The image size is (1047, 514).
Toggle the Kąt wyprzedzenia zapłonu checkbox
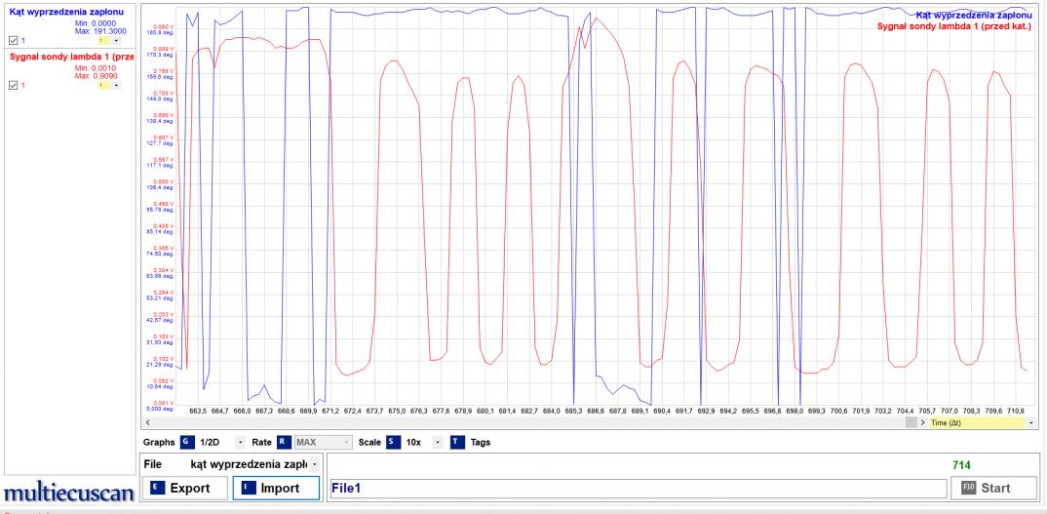13,39
